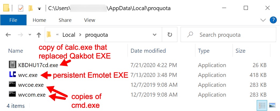This screenshot has height=111, width=280.
Task: Open the address bar history dropdown
Action: point(155,35)
